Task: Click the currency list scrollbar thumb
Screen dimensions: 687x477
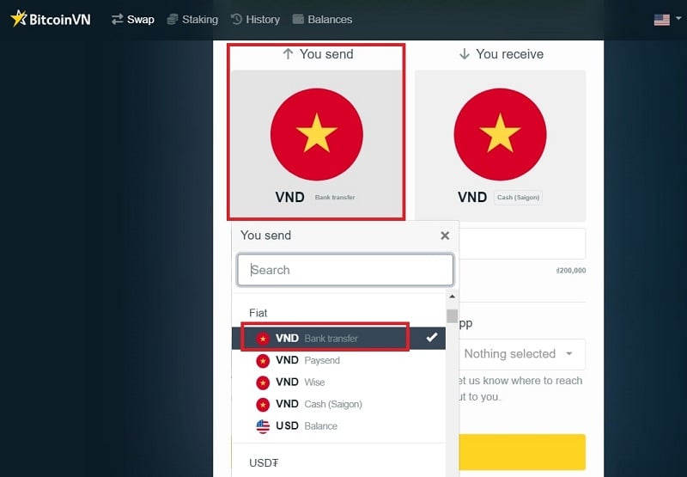Action: [453, 315]
